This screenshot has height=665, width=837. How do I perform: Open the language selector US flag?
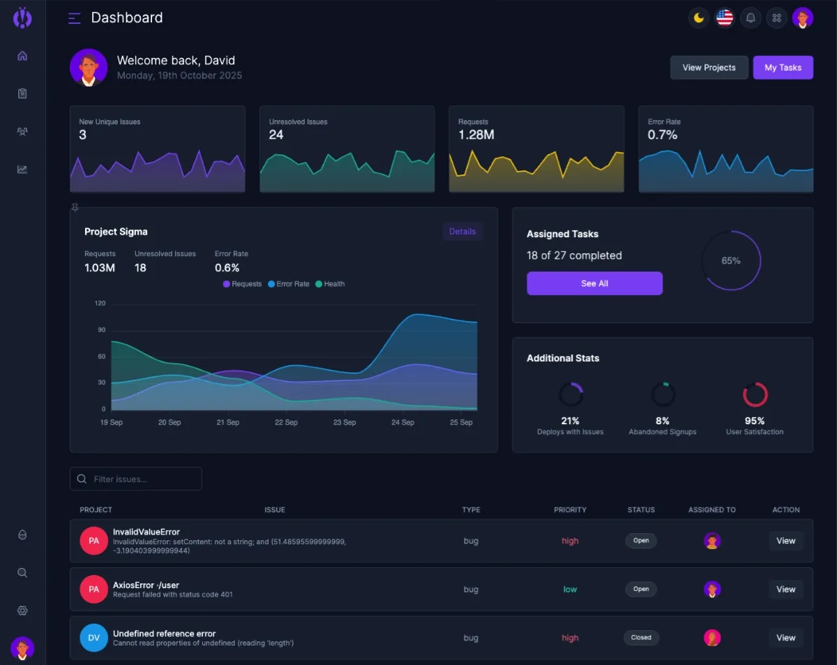tap(725, 18)
